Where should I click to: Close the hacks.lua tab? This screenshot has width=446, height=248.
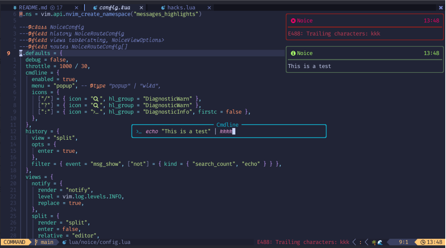209,8
